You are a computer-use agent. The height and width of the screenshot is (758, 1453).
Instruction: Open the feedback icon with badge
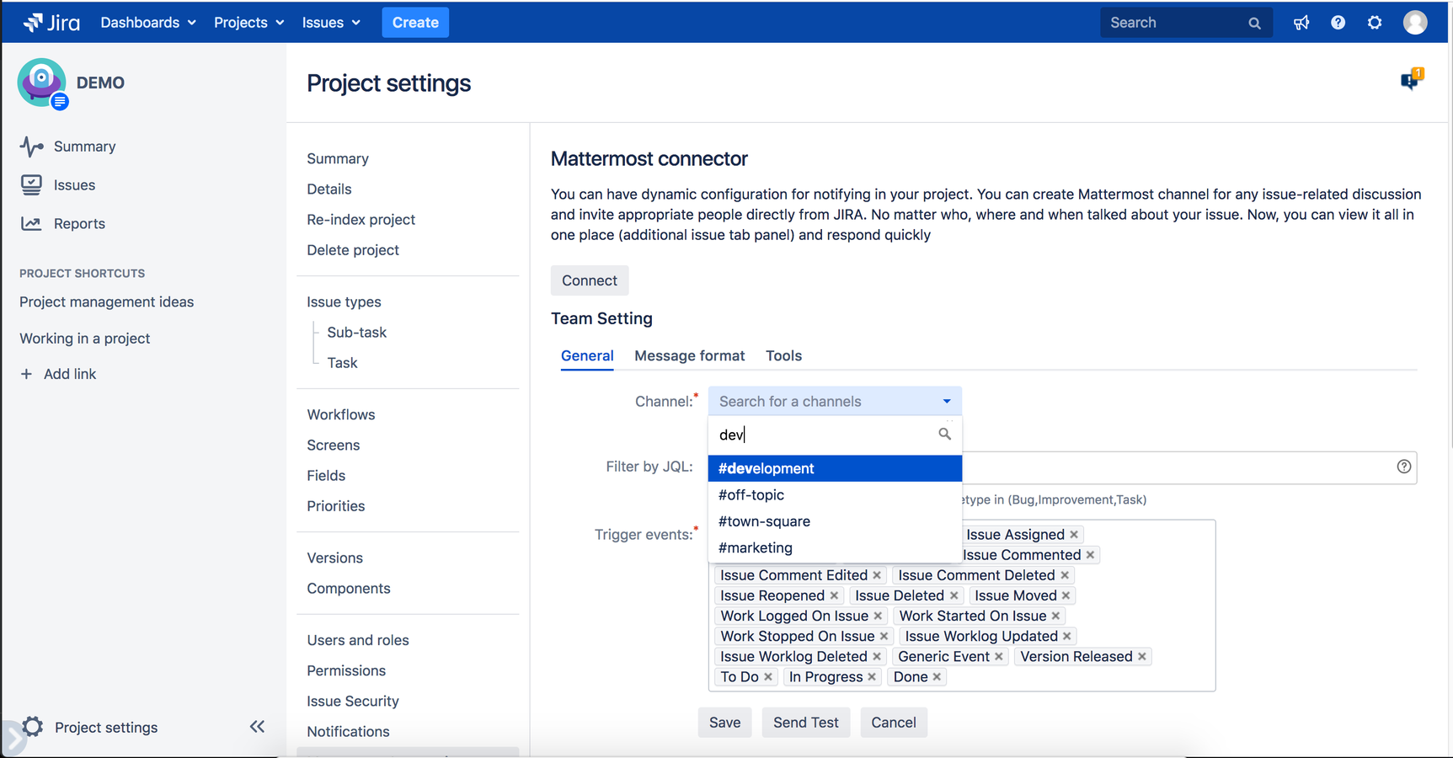click(1411, 79)
